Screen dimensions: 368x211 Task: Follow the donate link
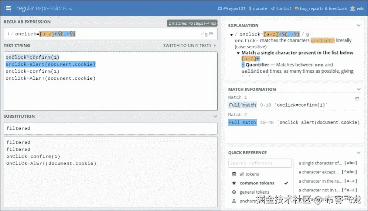click(258, 8)
